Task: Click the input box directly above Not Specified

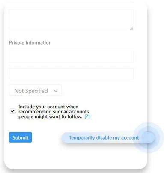Action: point(72,74)
